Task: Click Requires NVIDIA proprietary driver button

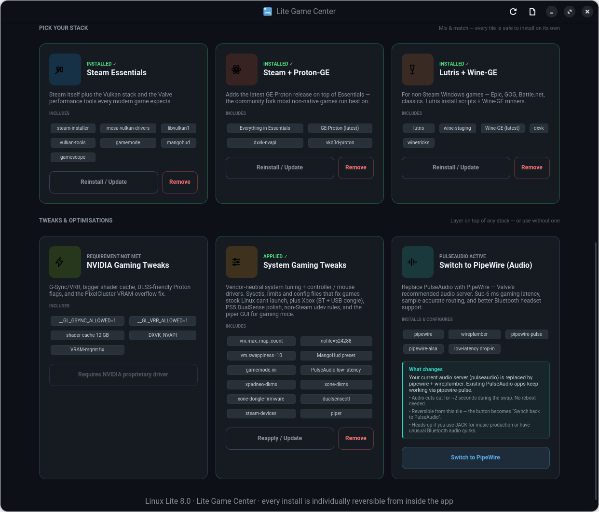Action: click(x=123, y=375)
